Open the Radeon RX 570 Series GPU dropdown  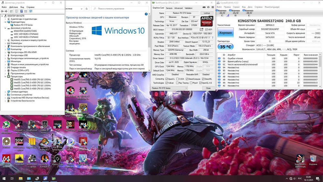pos(169,88)
